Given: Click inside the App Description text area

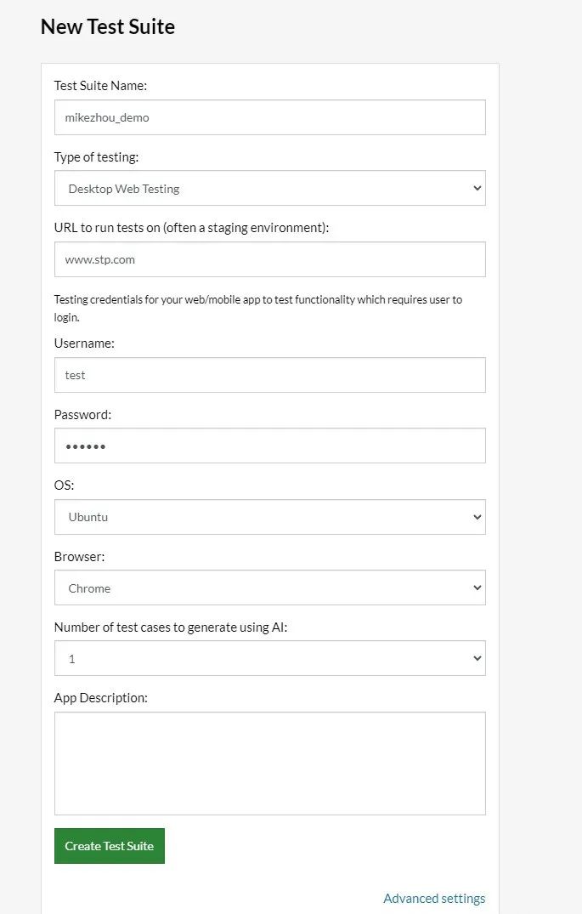Looking at the screenshot, I should 269,764.
